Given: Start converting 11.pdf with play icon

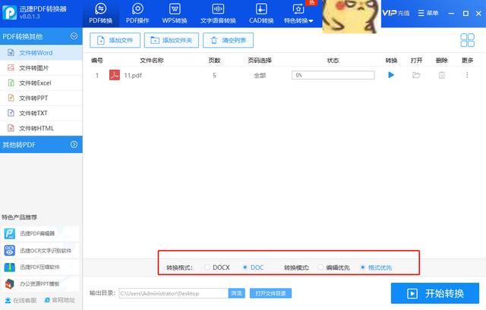Looking at the screenshot, I should pos(391,75).
